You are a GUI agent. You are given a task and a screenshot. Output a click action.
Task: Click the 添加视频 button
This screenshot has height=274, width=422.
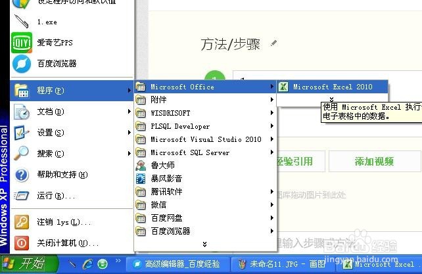(375, 162)
